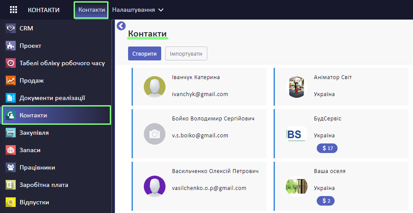Click the Контакти sidebar icon
The image size is (413, 213).
(11, 115)
